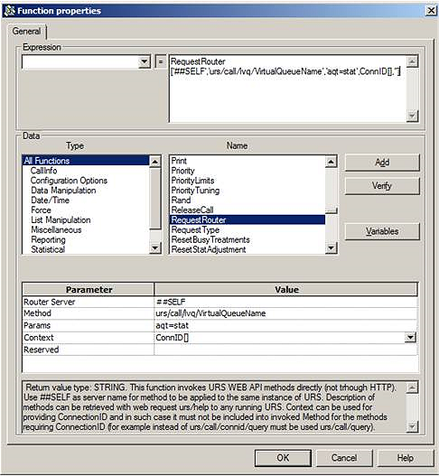Click Name list scroll up arrow

(x=331, y=162)
